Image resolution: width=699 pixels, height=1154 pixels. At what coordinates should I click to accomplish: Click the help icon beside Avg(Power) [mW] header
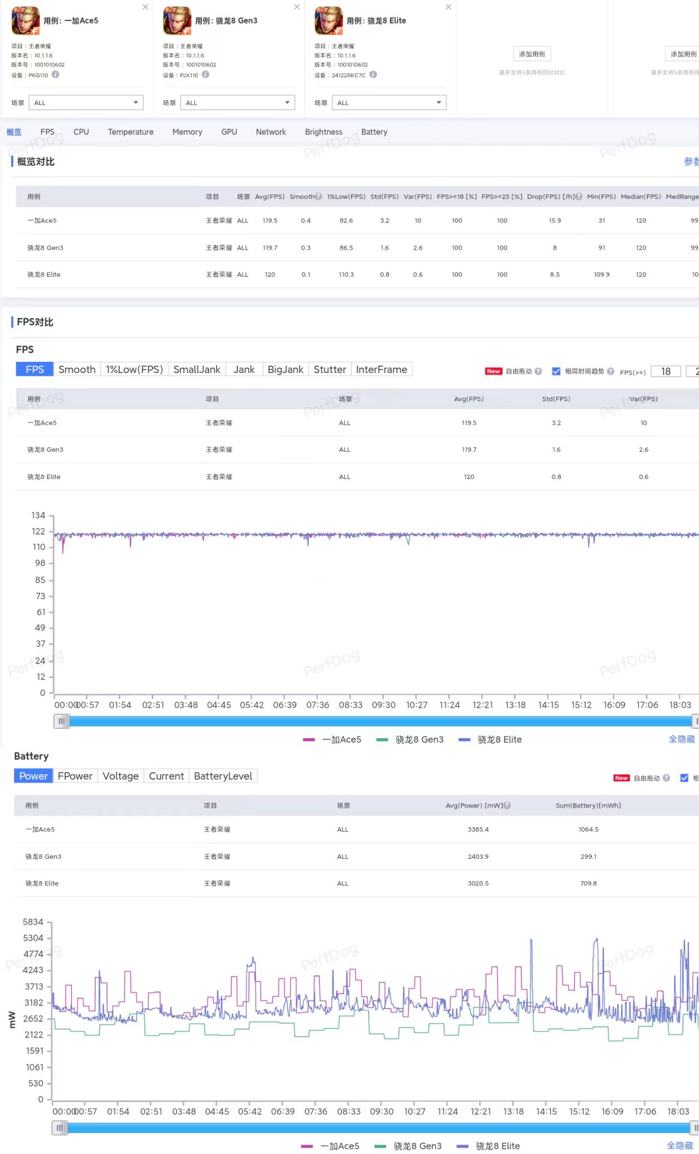[507, 806]
